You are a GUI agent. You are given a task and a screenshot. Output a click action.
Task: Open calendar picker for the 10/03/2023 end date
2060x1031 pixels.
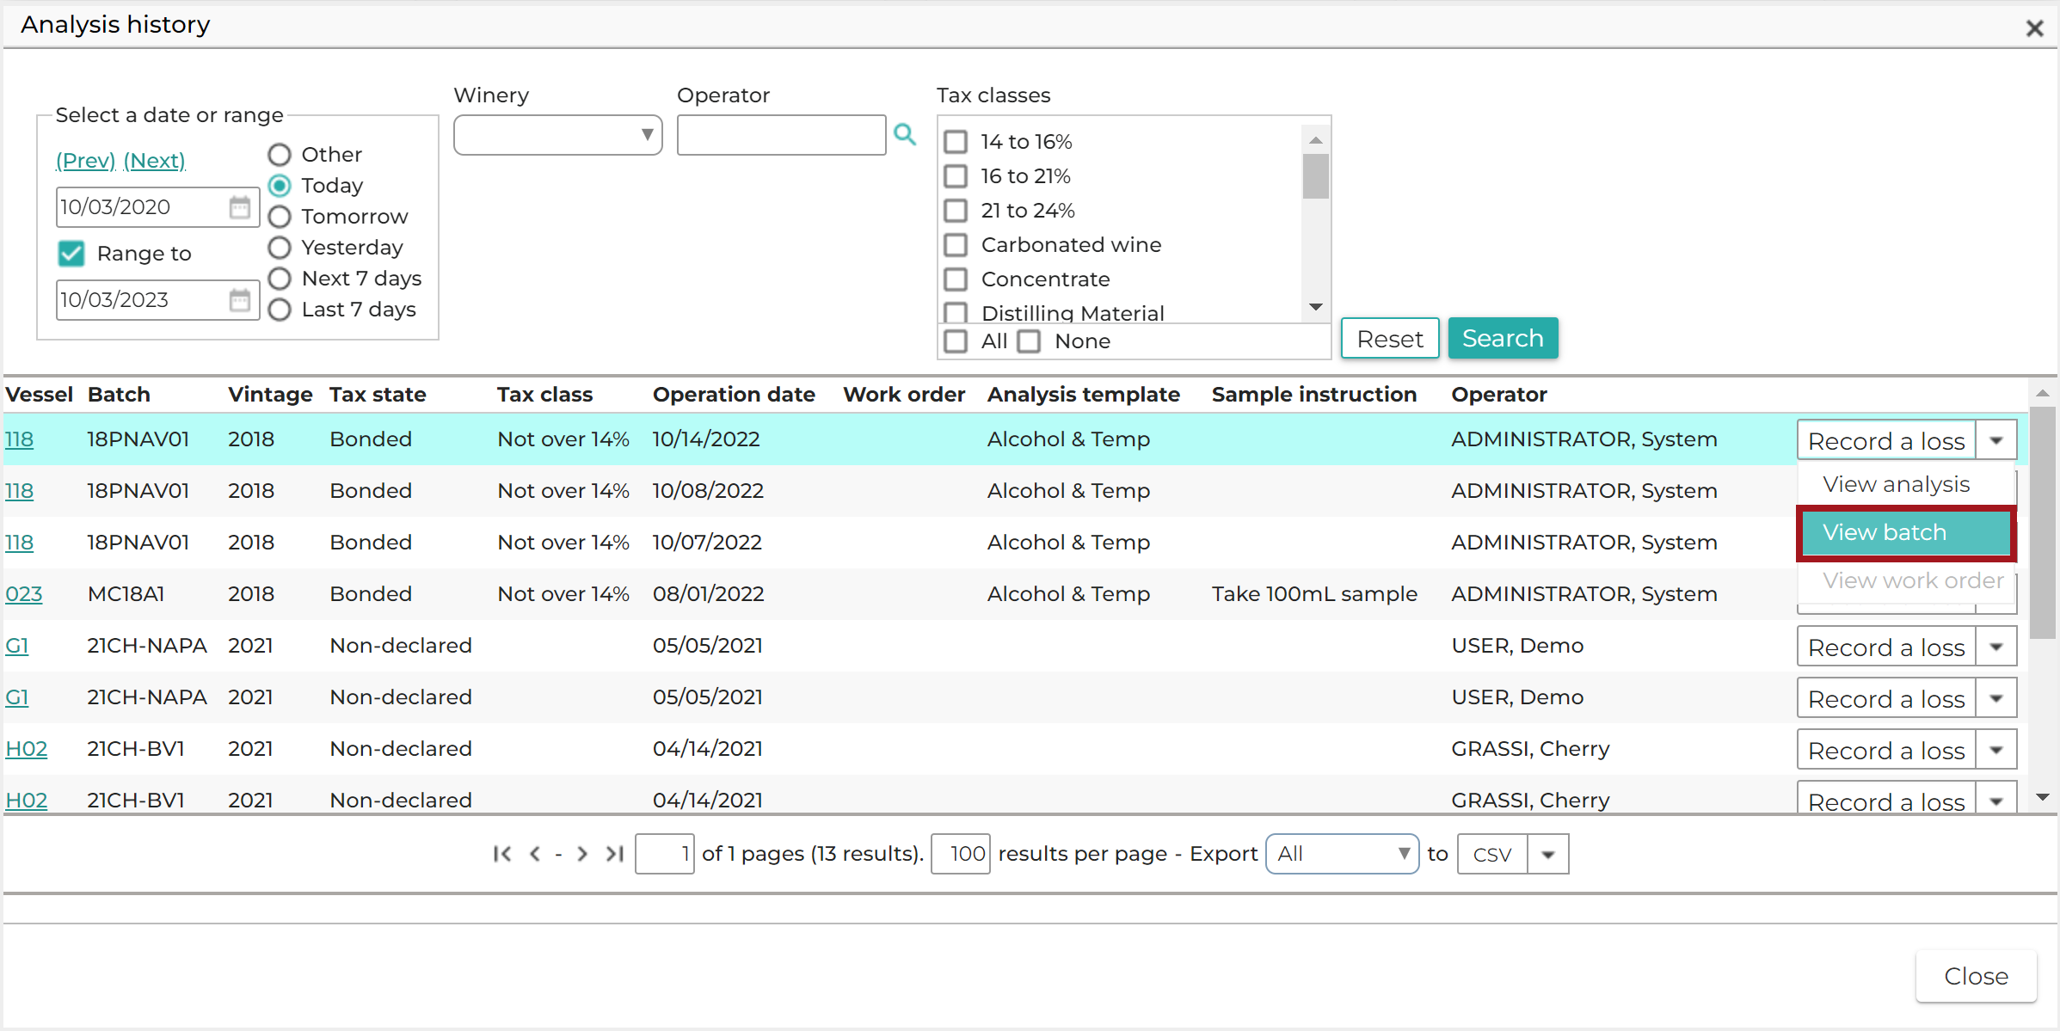coord(240,300)
